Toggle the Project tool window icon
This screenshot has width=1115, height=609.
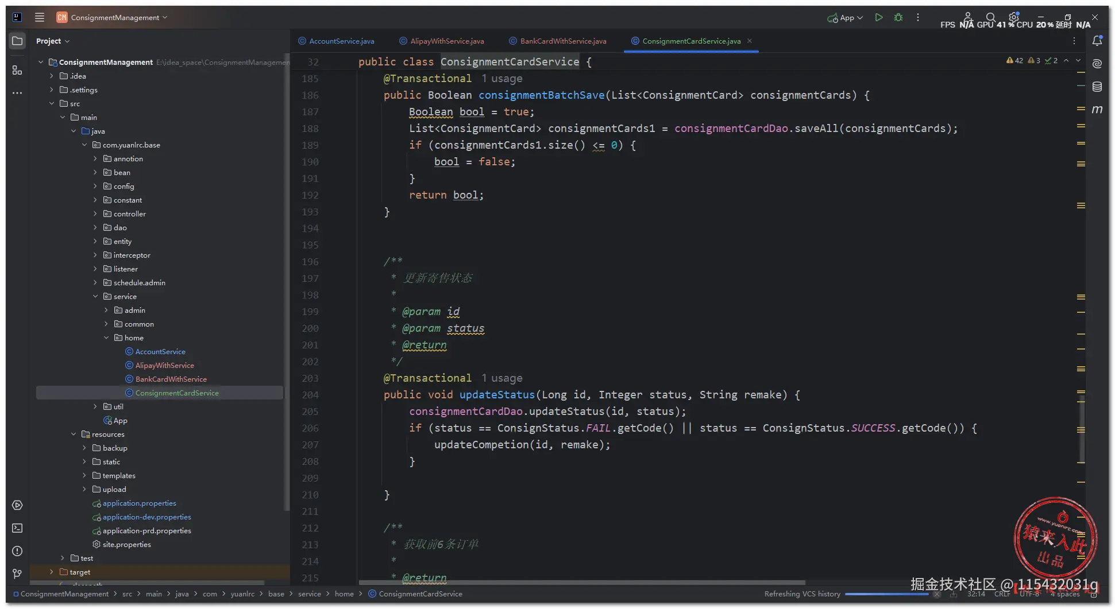click(x=17, y=41)
